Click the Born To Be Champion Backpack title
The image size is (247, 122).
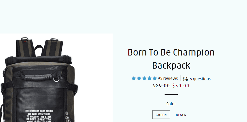coord(171,59)
